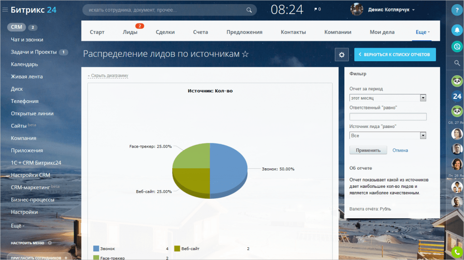Click the search magnifier in the top search field
Screen dimensions: 464x260
(249, 10)
